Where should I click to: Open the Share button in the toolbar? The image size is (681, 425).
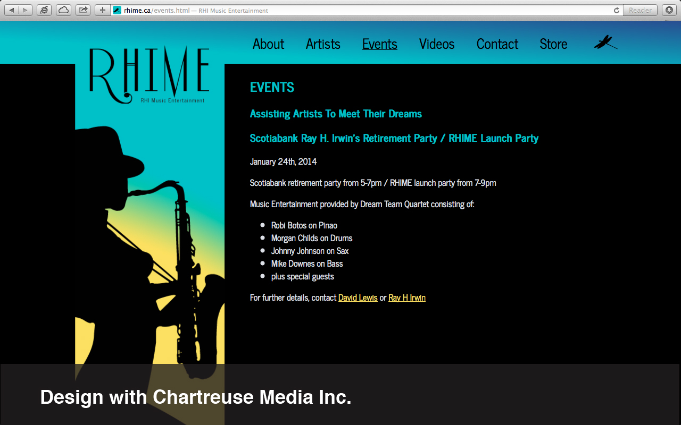click(83, 10)
